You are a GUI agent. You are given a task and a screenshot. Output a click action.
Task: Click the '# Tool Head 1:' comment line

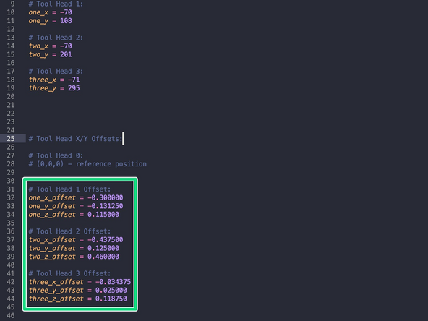click(56, 4)
